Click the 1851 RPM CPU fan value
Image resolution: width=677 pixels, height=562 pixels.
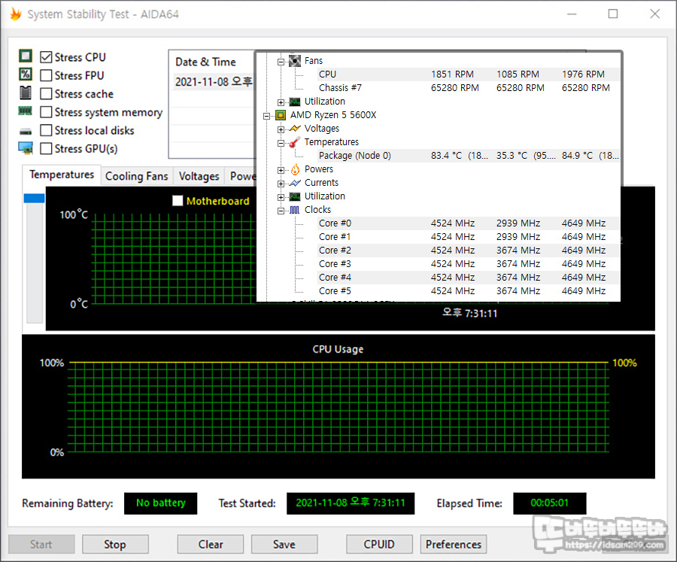tap(452, 74)
